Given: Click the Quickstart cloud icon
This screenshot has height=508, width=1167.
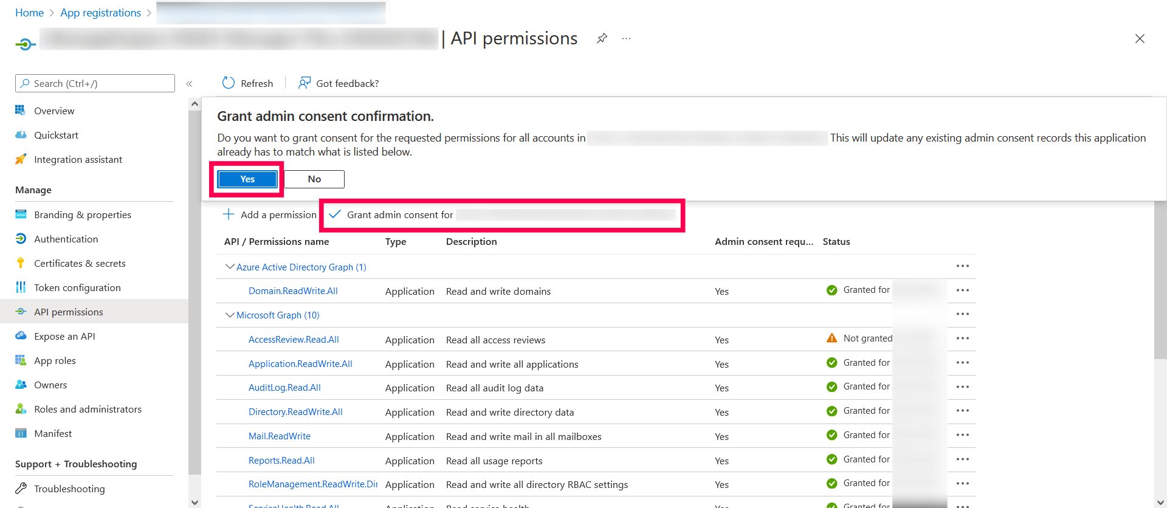Looking at the screenshot, I should pyautogui.click(x=21, y=134).
